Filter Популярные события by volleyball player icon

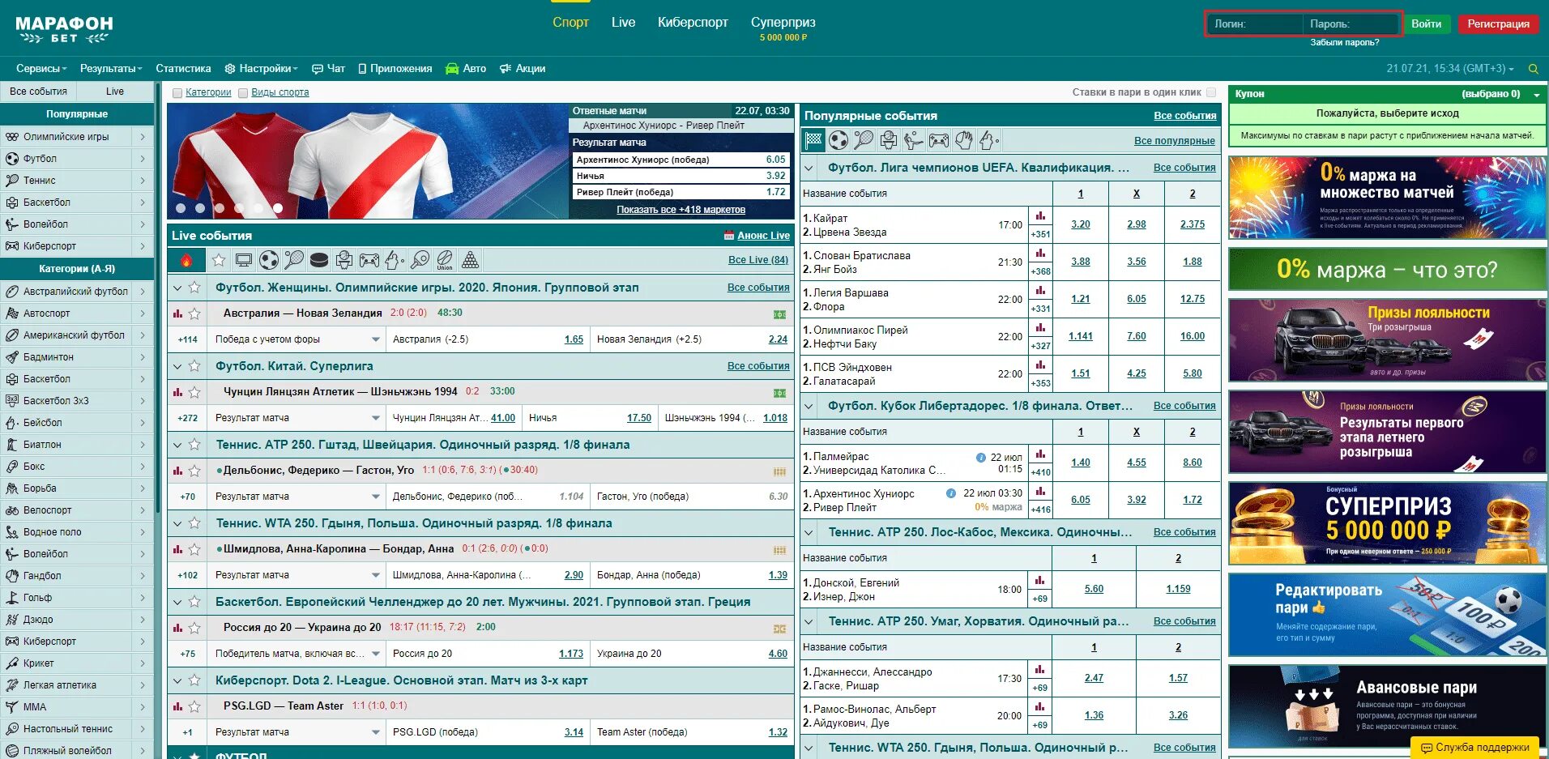(914, 140)
